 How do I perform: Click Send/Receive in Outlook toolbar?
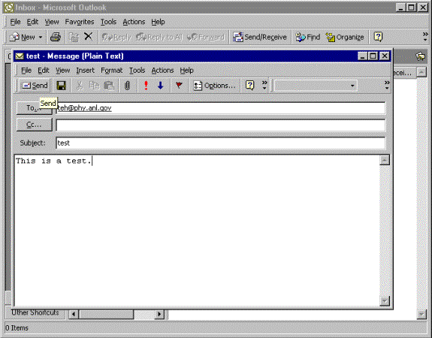coord(260,37)
